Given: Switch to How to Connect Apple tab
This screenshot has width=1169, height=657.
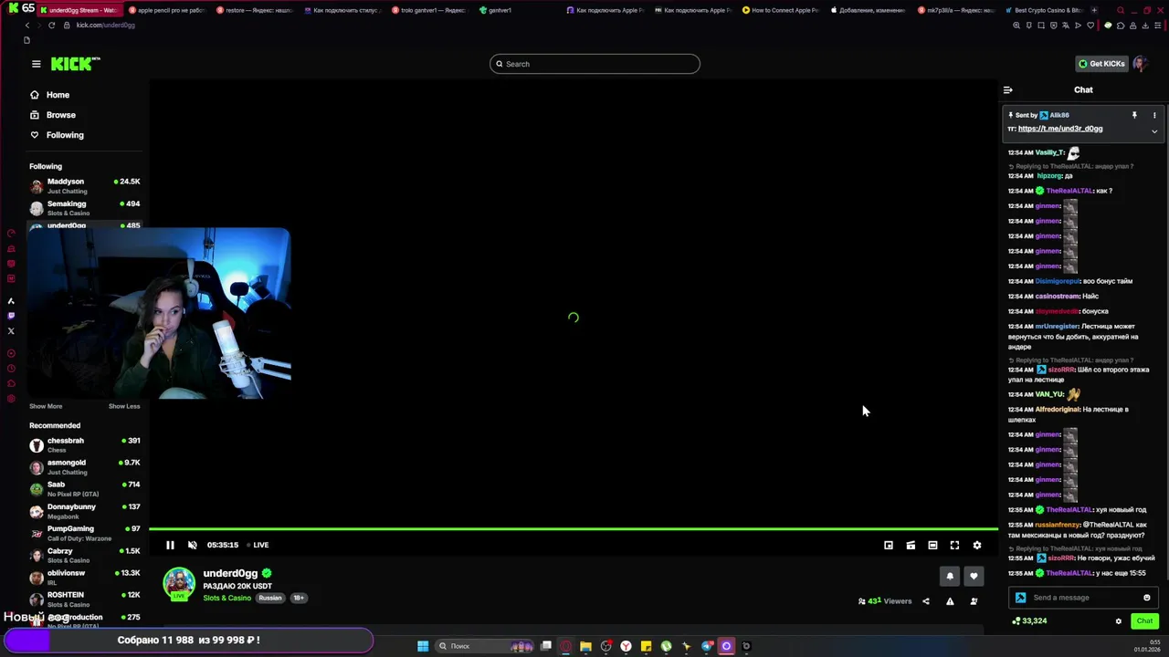Looking at the screenshot, I should click(780, 10).
